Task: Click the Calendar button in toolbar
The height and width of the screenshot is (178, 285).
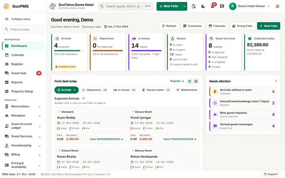Action: [x=217, y=26]
